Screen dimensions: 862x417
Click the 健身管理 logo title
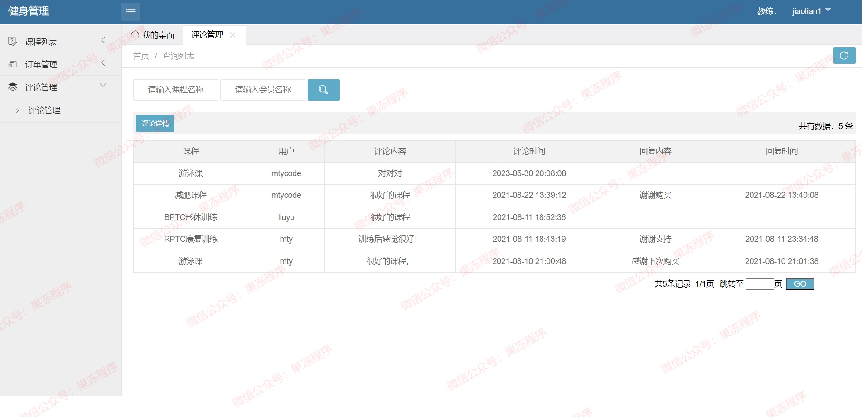tap(29, 11)
